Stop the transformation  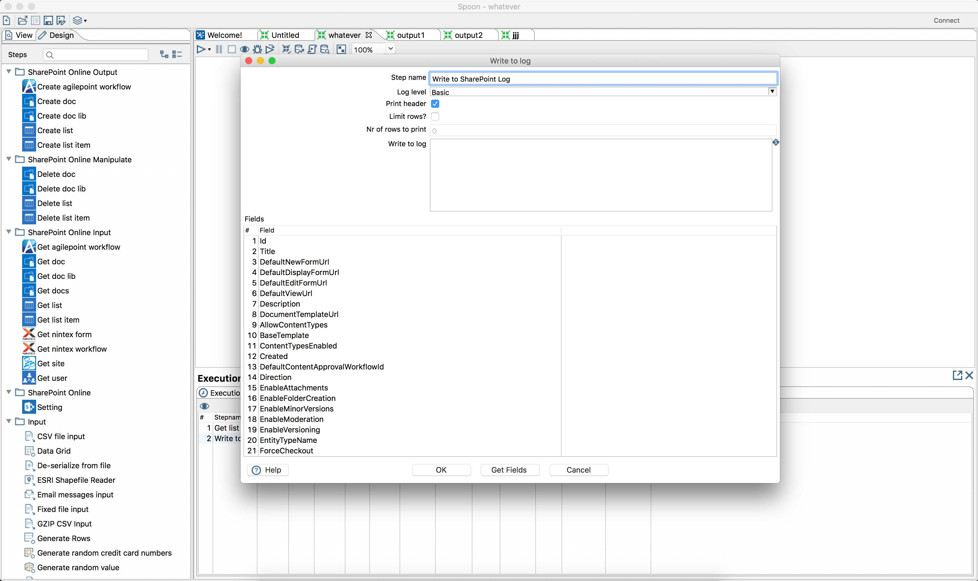tap(232, 49)
